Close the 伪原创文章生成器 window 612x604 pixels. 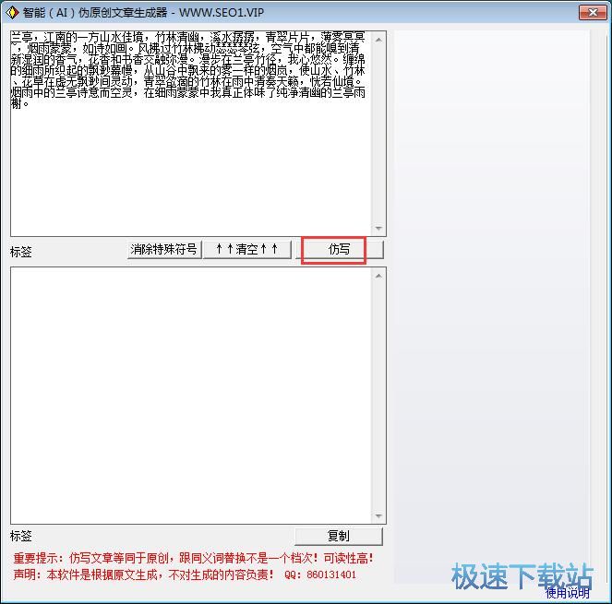point(592,13)
